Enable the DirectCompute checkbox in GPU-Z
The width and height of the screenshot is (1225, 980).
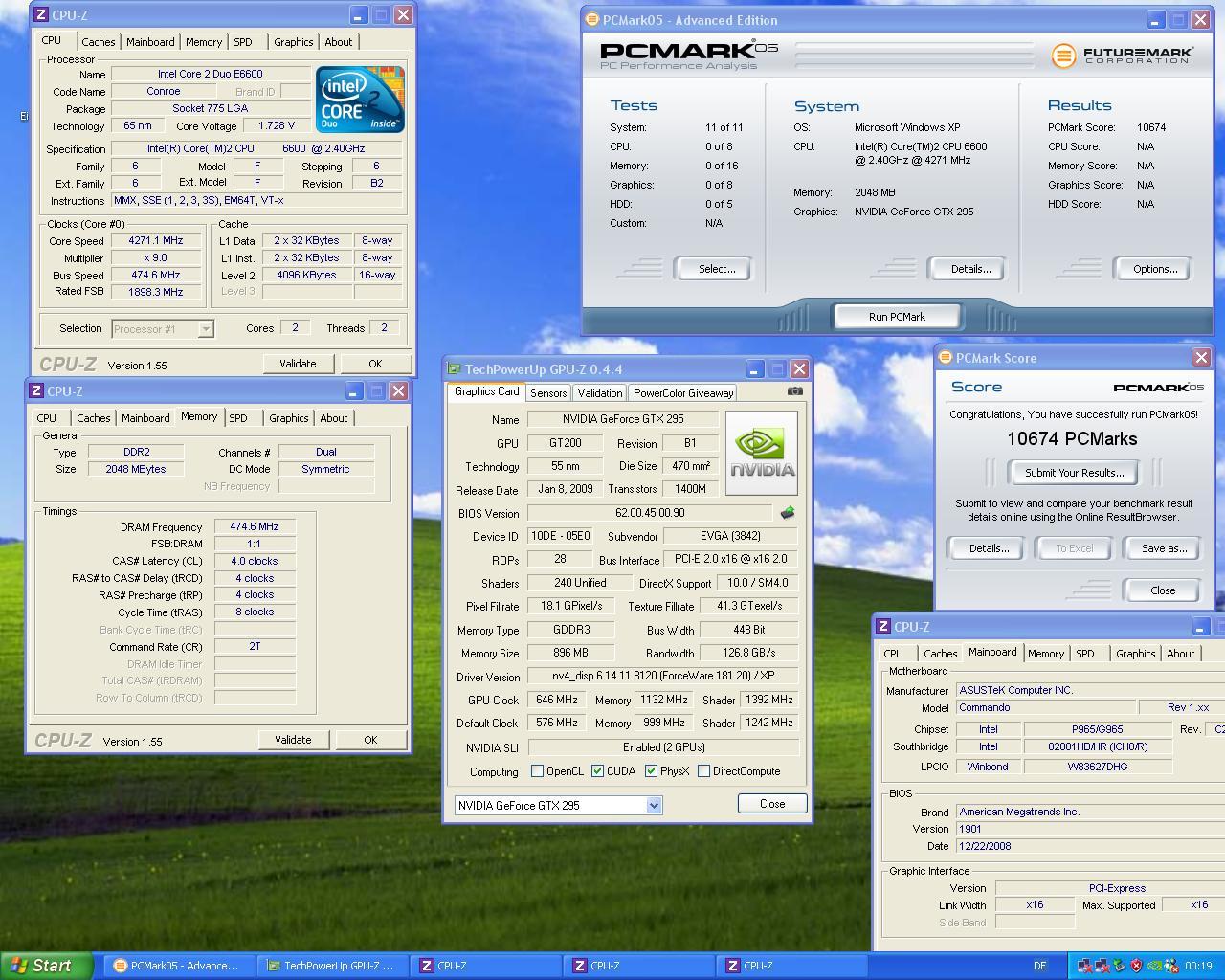click(703, 771)
